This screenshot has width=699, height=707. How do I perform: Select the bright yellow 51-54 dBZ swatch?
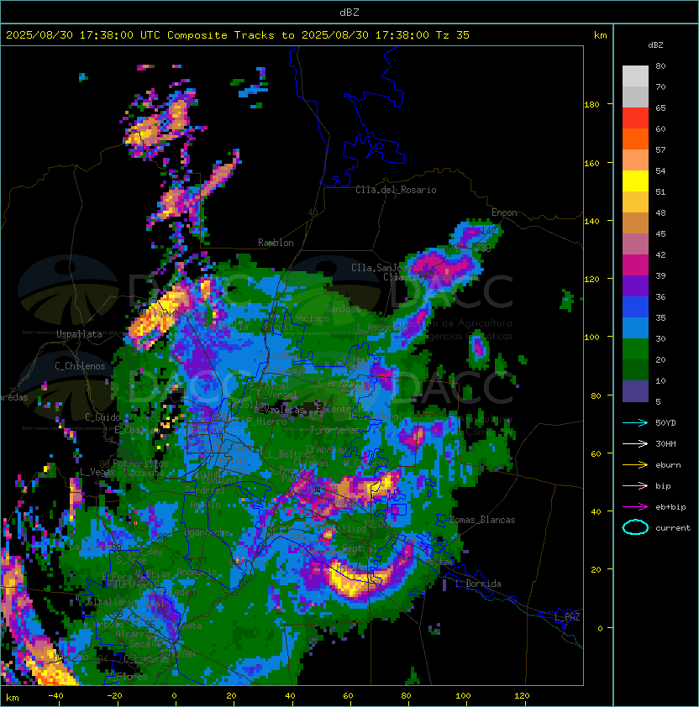pyautogui.click(x=635, y=181)
